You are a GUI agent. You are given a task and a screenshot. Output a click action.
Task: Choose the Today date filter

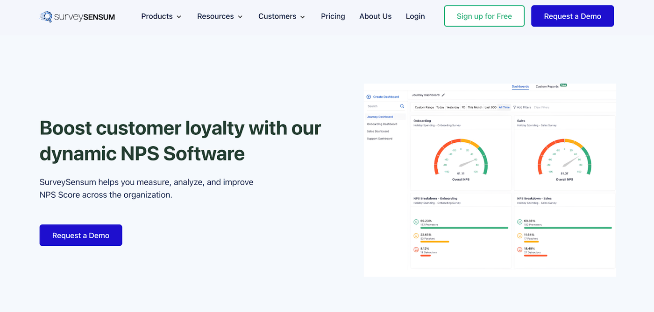point(440,107)
